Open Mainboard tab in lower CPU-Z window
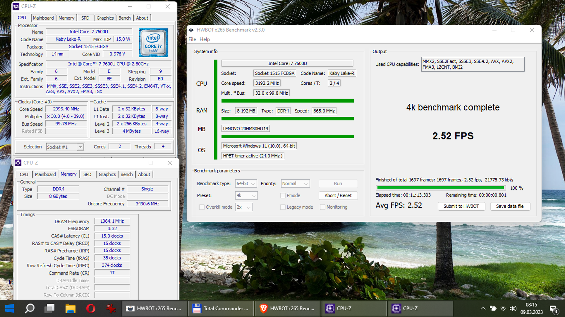 45,175
